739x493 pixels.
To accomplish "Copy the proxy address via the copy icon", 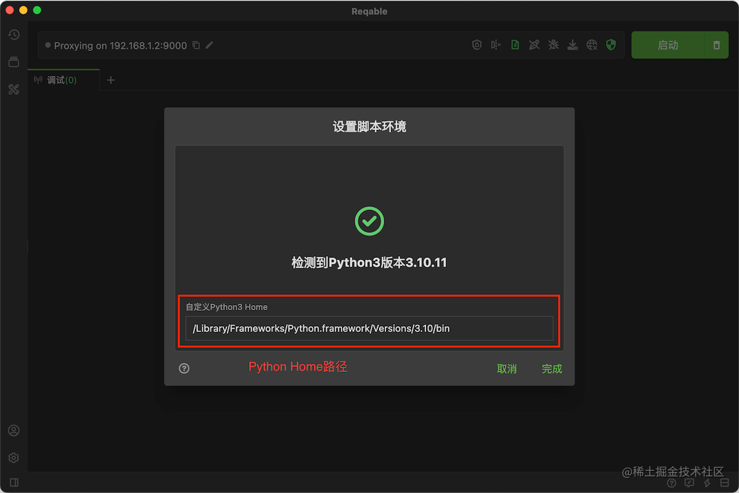I will point(196,45).
